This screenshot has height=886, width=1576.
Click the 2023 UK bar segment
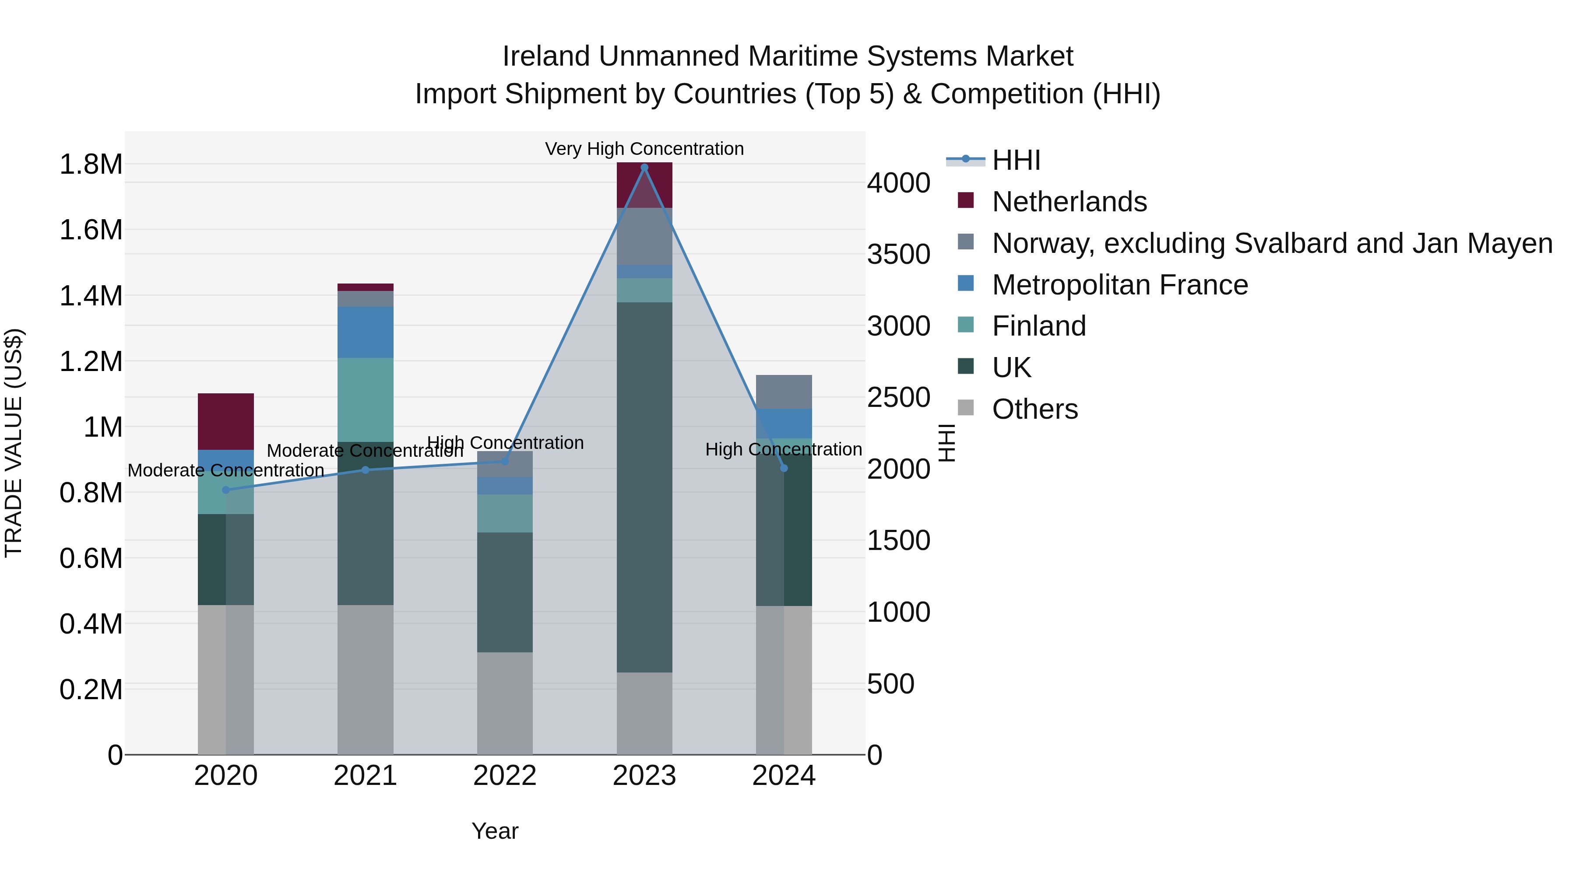(x=644, y=487)
